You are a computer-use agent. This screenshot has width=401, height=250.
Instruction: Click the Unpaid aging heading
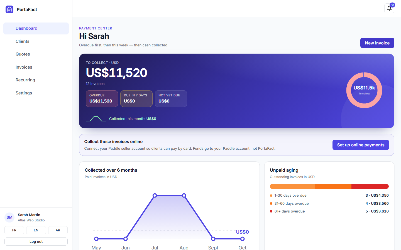point(284,170)
